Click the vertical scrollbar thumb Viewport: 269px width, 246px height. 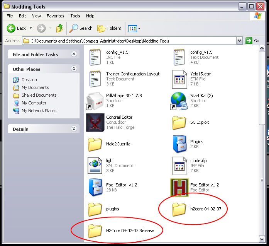pyautogui.click(x=262, y=180)
